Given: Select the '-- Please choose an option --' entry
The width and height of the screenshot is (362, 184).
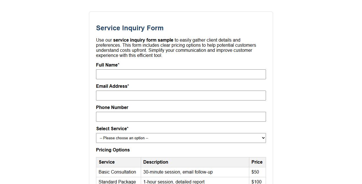Looking at the screenshot, I should [x=123, y=138].
